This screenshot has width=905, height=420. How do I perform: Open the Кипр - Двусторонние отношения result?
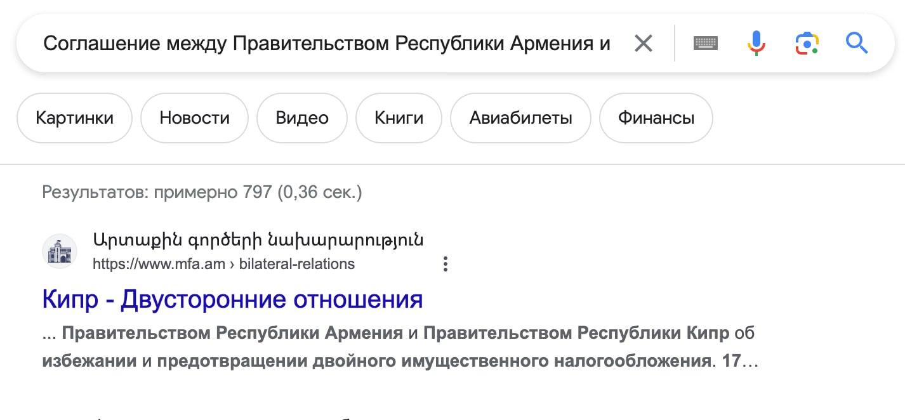click(x=232, y=299)
